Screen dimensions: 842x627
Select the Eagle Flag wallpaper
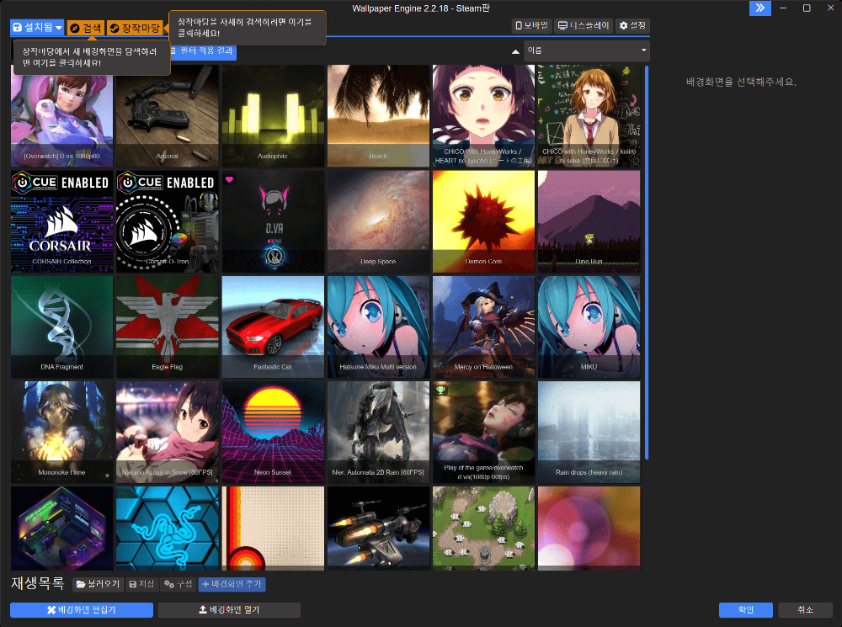pyautogui.click(x=167, y=327)
